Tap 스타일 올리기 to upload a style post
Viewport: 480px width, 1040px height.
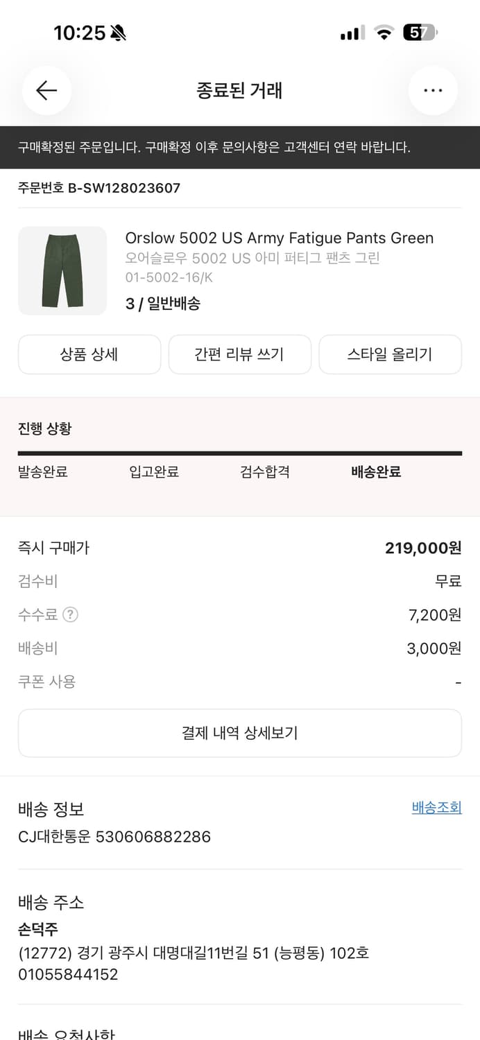click(x=390, y=354)
